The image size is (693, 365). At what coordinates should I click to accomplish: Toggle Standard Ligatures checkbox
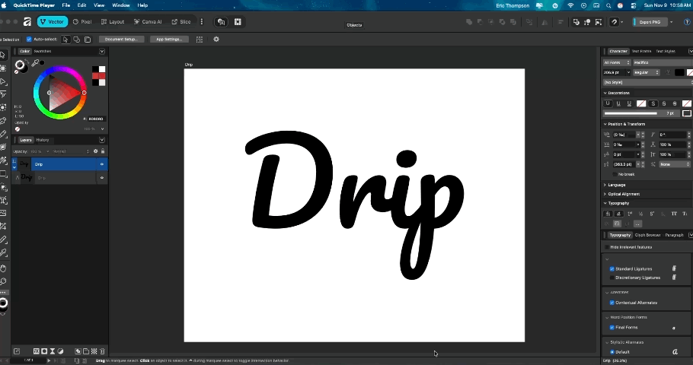(x=612, y=268)
